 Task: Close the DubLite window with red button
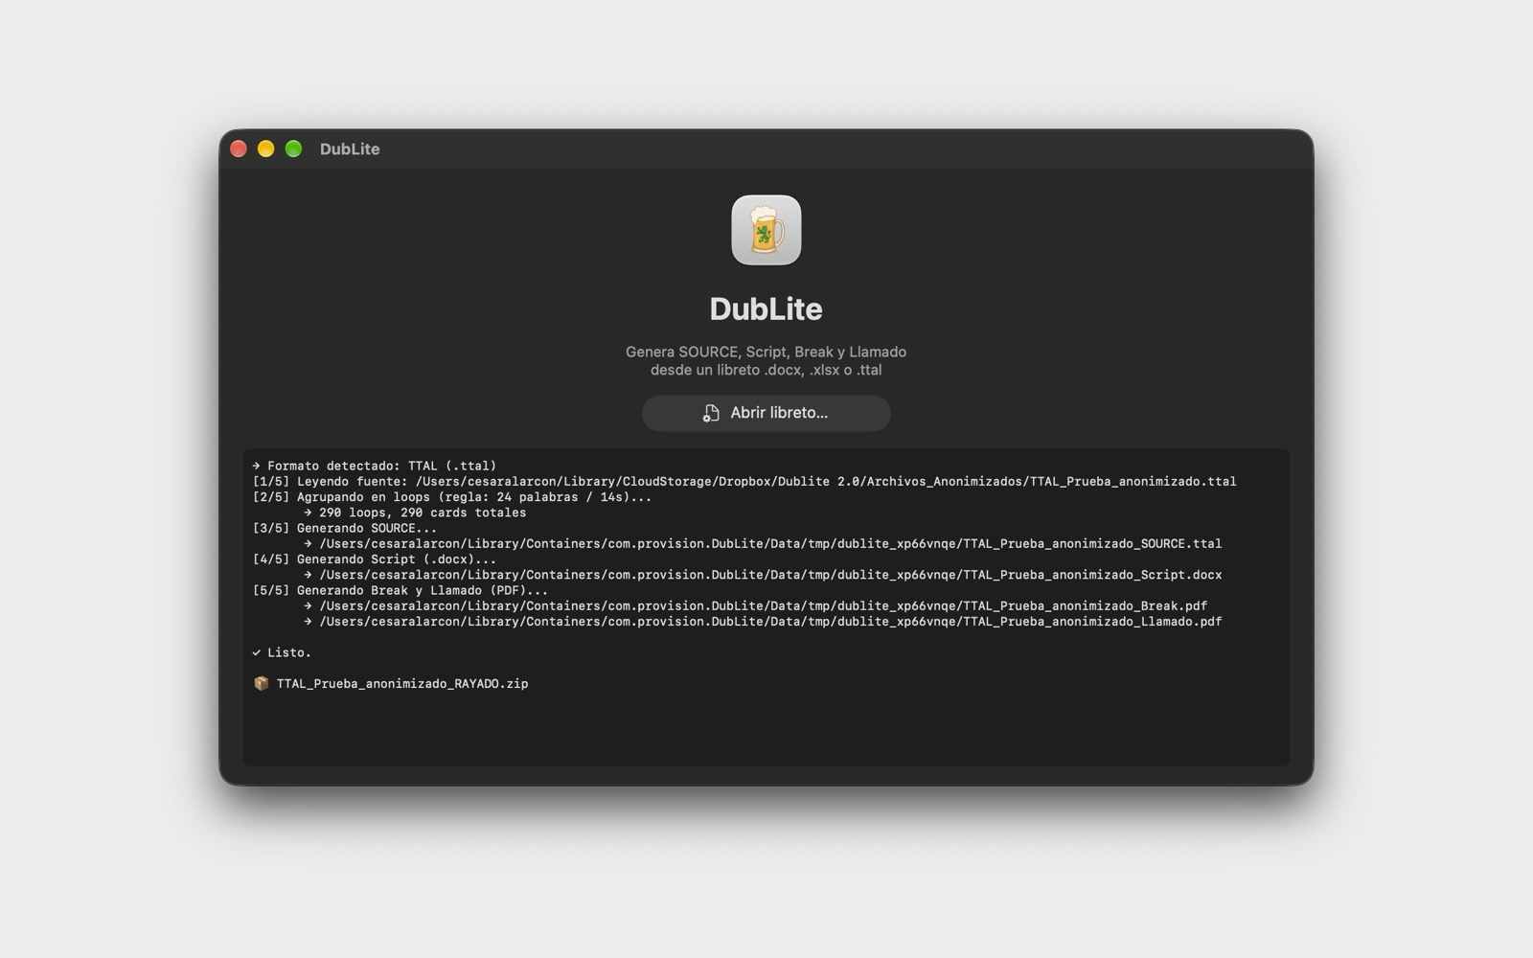(x=239, y=148)
